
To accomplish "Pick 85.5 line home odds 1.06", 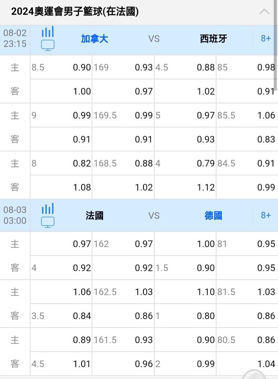I will (247, 115).
